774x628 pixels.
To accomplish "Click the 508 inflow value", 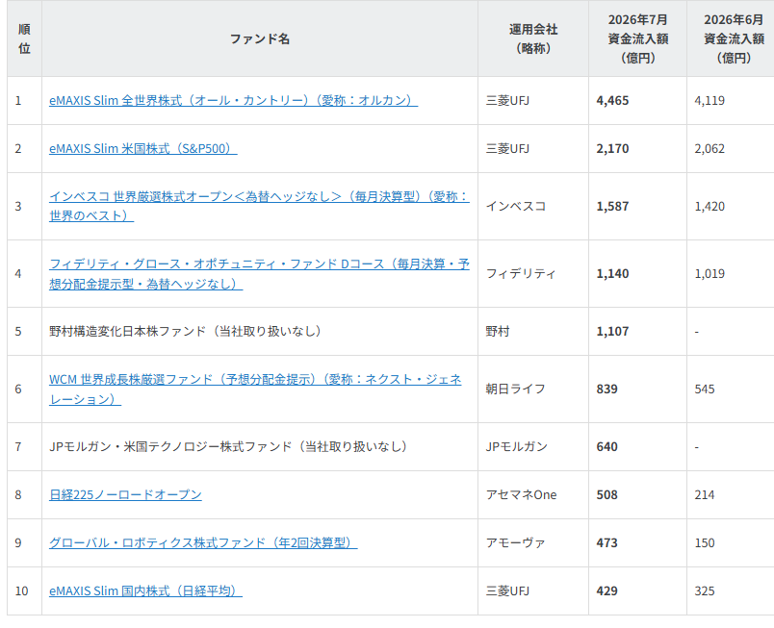I will click(607, 495).
